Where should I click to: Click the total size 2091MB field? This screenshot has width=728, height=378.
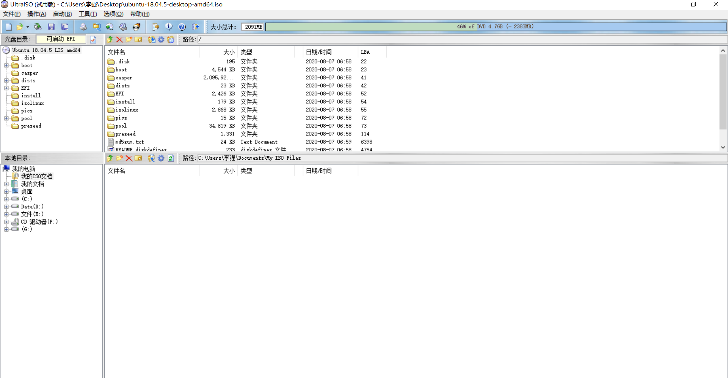coord(253,27)
